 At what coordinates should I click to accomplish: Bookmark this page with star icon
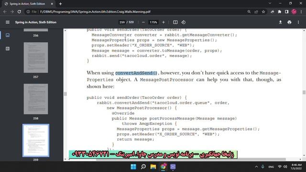263,11
